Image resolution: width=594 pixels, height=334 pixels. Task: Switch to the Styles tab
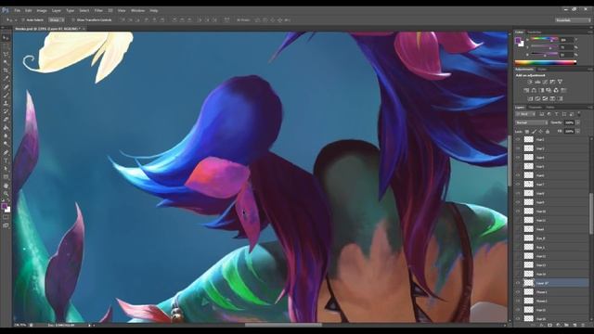(x=542, y=70)
